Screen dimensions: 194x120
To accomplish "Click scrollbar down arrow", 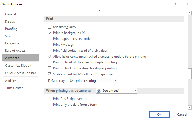I will coord(189,107).
